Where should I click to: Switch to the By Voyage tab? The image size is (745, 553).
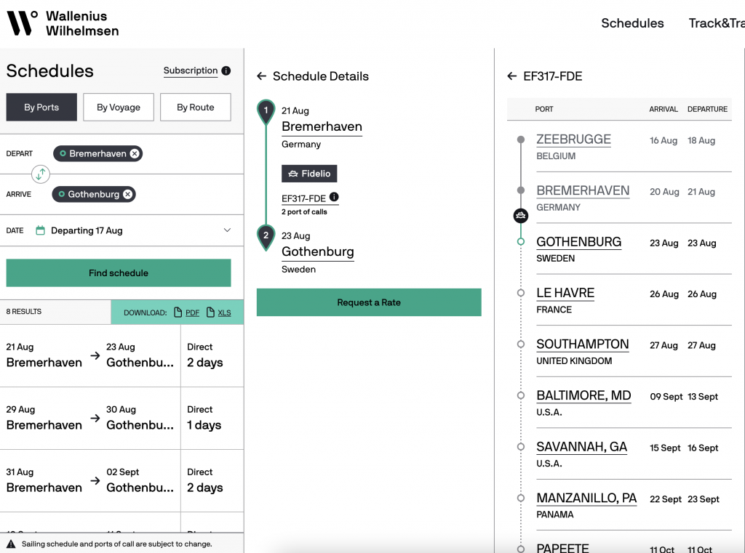click(x=119, y=107)
